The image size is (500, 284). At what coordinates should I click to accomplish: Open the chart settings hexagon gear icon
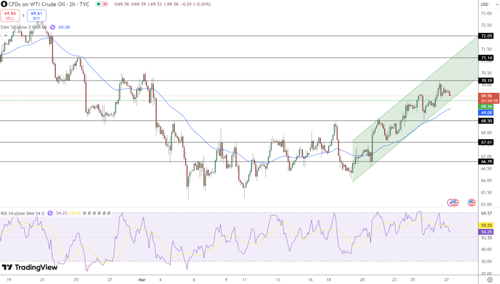coord(490,280)
